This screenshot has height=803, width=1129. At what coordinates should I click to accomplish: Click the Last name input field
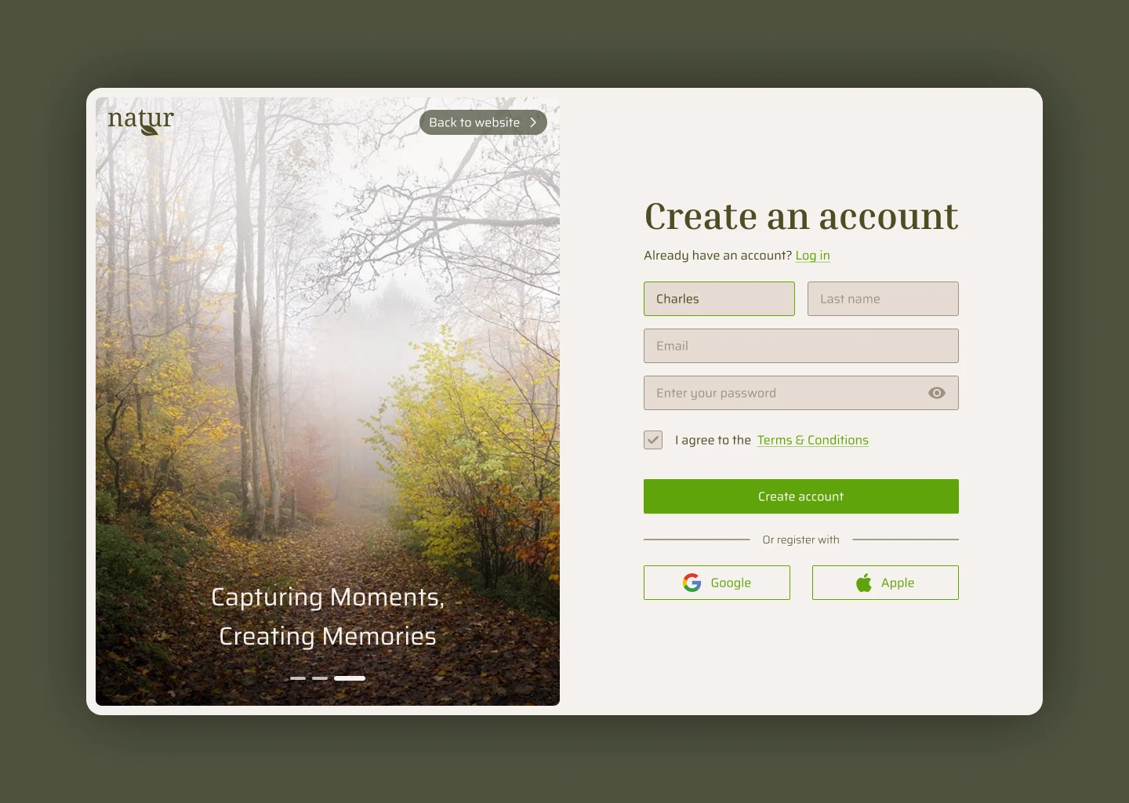click(883, 299)
